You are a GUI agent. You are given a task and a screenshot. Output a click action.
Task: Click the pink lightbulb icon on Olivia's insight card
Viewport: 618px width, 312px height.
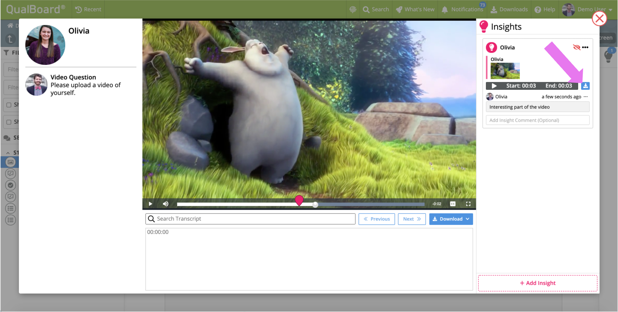click(491, 48)
